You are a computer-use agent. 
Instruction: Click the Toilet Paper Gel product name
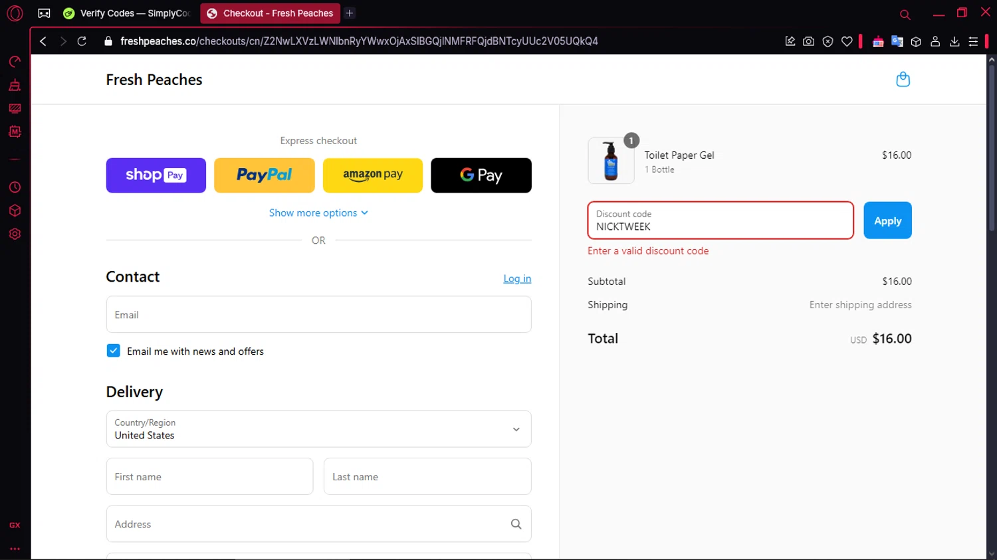pyautogui.click(x=679, y=155)
